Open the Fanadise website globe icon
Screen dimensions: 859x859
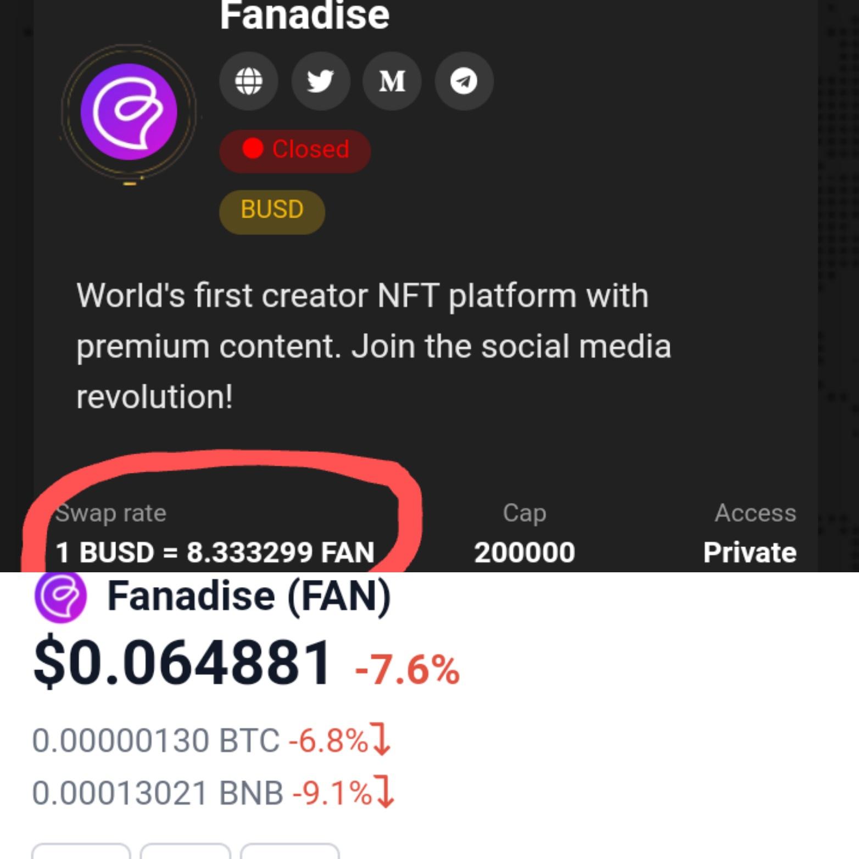pos(248,81)
